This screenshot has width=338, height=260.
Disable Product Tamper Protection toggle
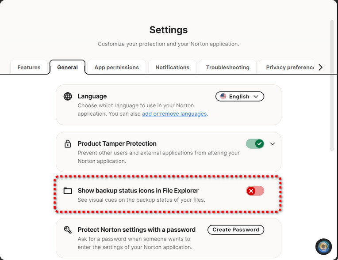(x=255, y=143)
